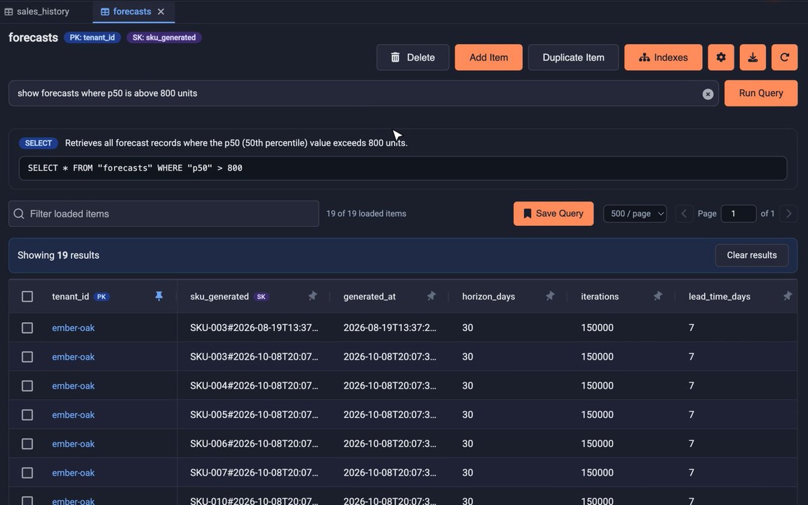Go to next page chevron
This screenshot has height=505, width=808.
coord(788,213)
